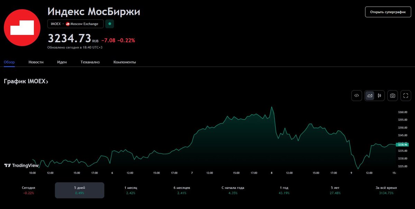
Task: Click the MOEX red logo icon
Action: 22,28
